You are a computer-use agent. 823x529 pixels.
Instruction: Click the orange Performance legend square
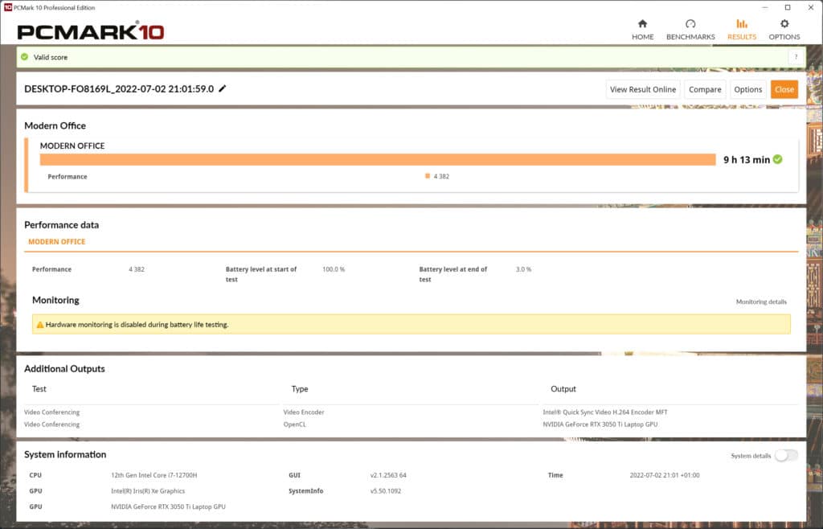point(428,176)
